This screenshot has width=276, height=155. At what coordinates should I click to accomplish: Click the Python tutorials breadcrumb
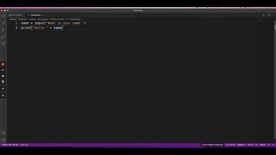(57, 19)
